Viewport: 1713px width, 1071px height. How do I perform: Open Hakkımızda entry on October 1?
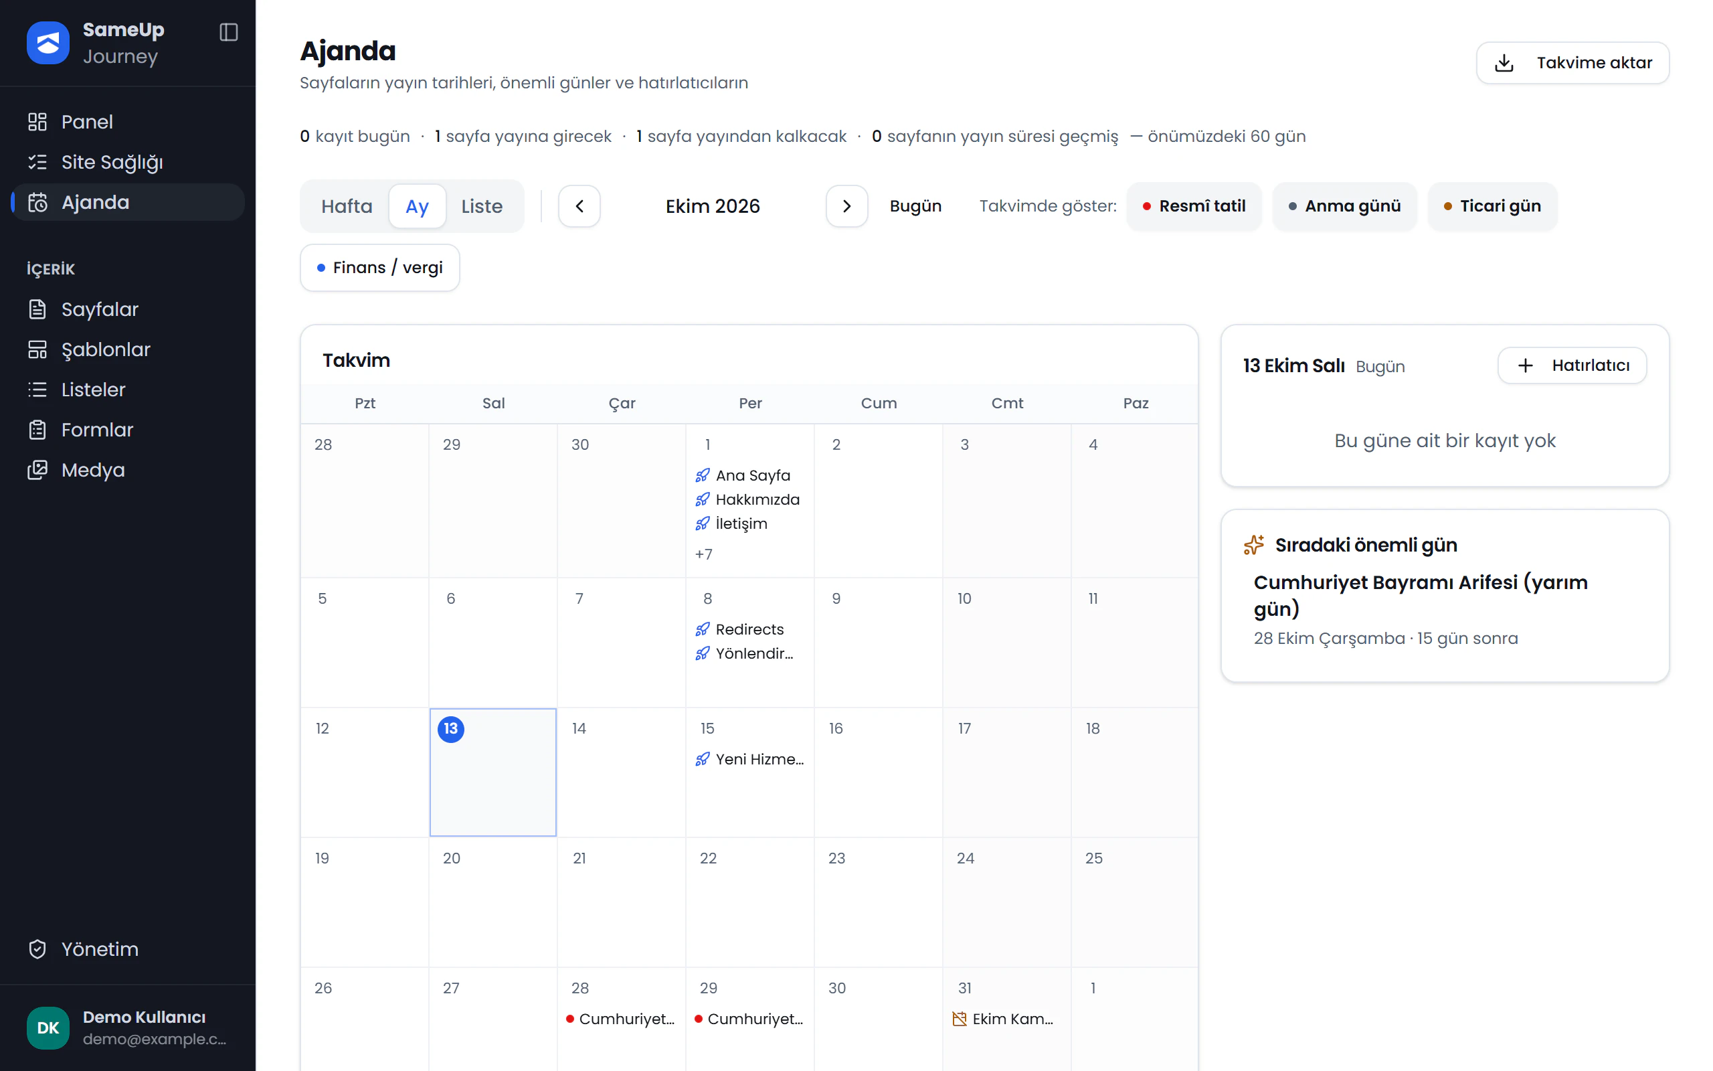coord(749,499)
